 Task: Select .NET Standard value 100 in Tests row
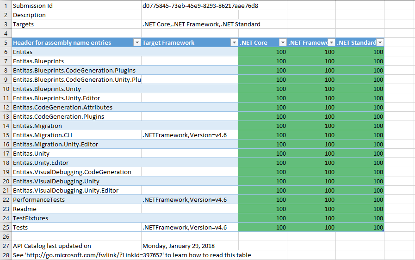[360, 228]
